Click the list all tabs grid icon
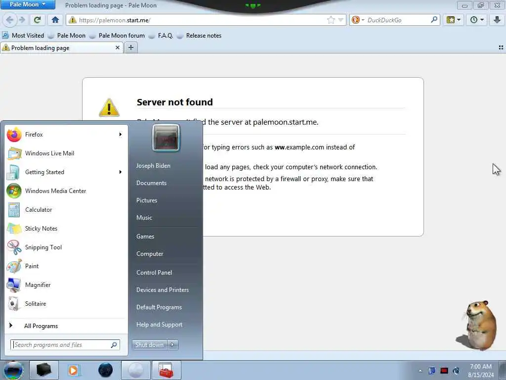The height and width of the screenshot is (380, 506). pyautogui.click(x=501, y=47)
